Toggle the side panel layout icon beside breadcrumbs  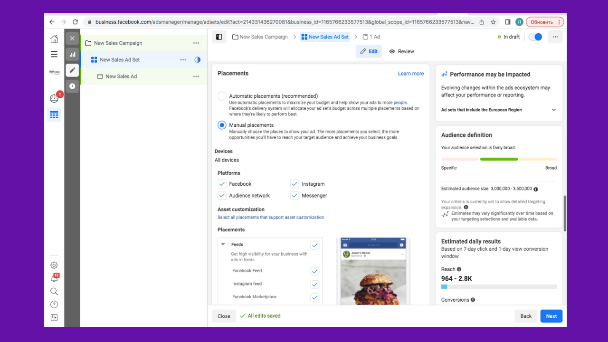(219, 37)
